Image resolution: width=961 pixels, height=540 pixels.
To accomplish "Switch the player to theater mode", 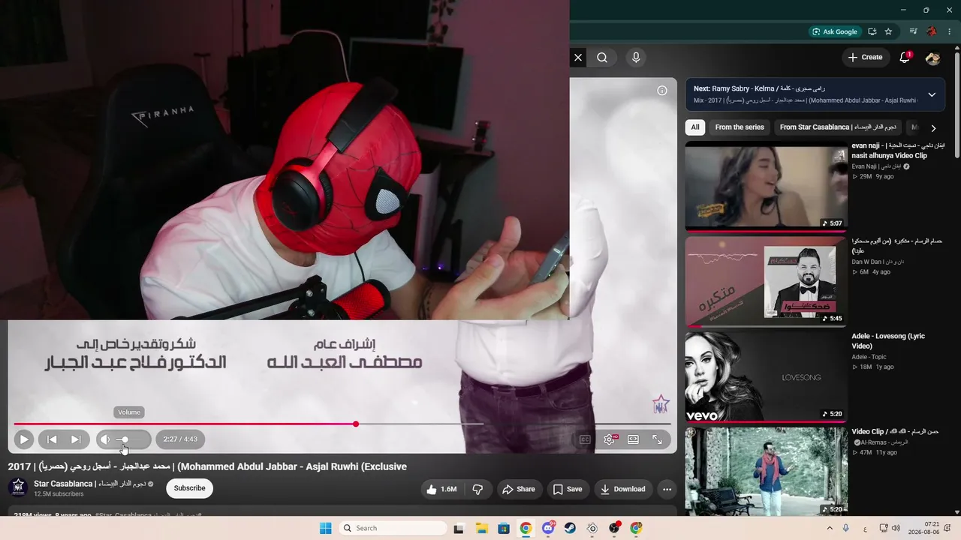I will [x=634, y=439].
